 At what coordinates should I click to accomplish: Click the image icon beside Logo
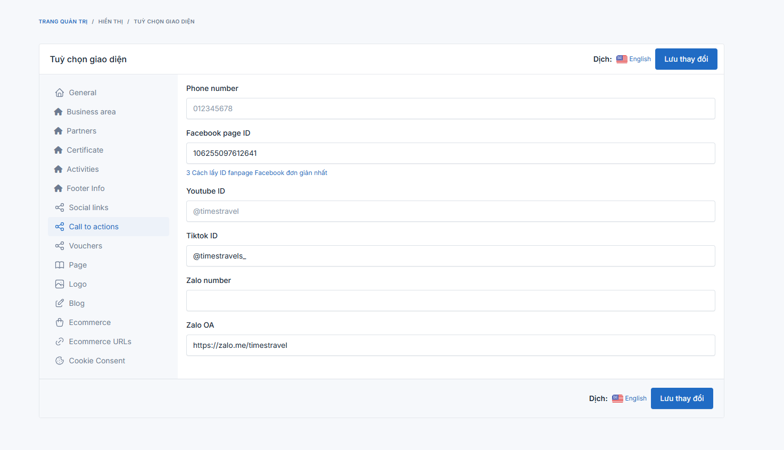[x=60, y=284]
